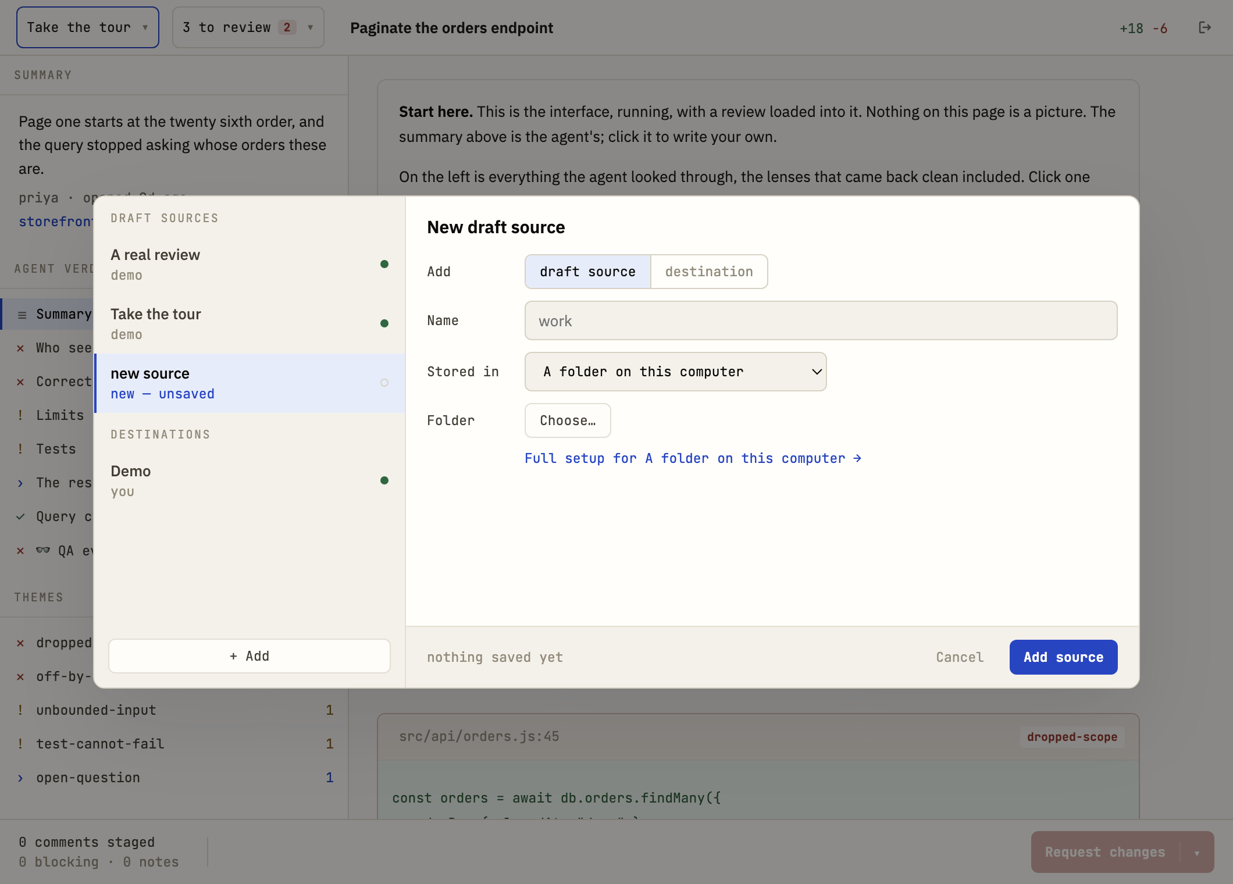Select A real review draft source
Screen dimensions: 1233x884
tap(250, 265)
